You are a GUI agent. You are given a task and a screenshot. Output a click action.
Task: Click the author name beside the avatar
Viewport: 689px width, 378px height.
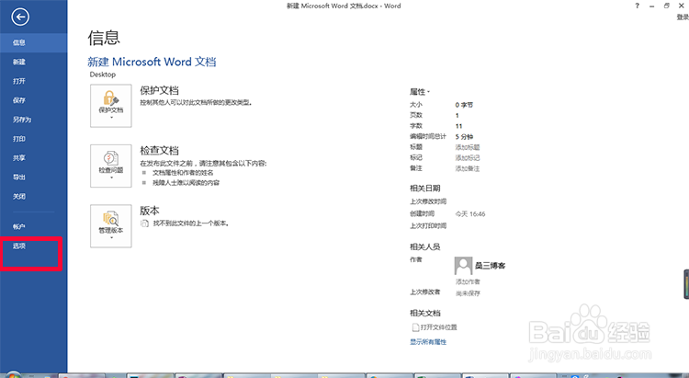[490, 266]
